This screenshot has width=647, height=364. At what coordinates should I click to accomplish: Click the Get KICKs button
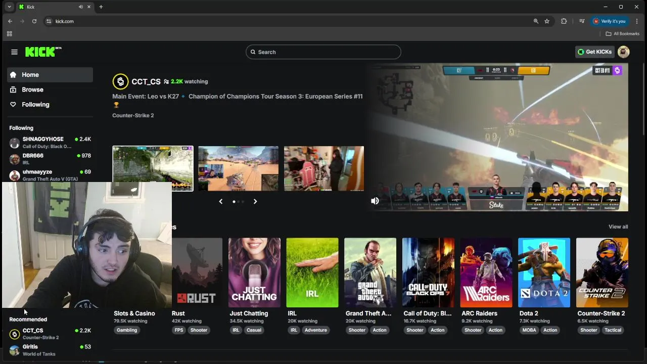(x=595, y=52)
